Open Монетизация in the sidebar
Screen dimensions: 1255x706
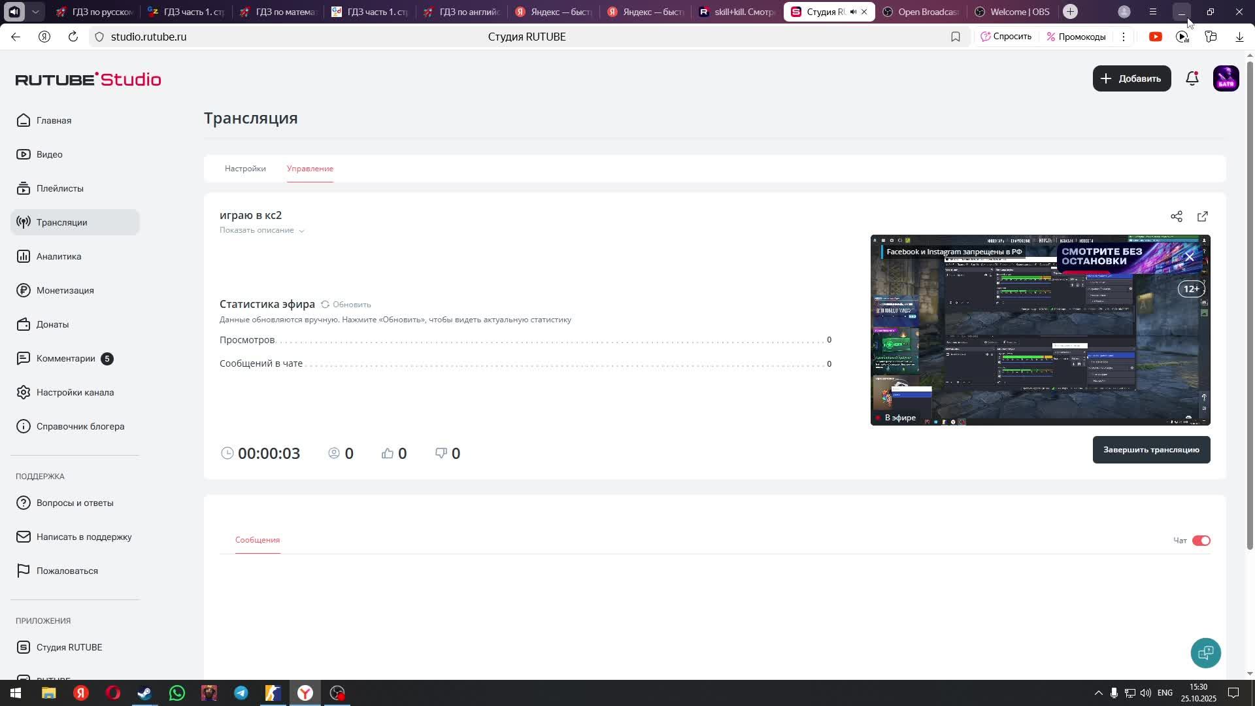(65, 290)
